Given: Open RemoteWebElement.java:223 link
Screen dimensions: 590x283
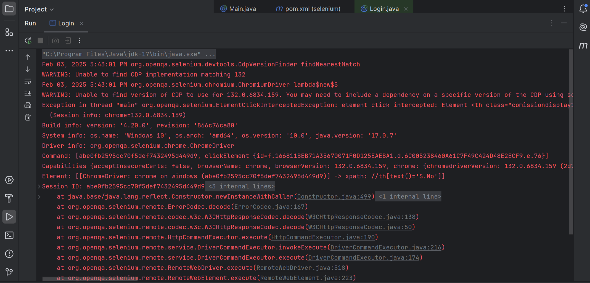Looking at the screenshot, I should point(306,278).
